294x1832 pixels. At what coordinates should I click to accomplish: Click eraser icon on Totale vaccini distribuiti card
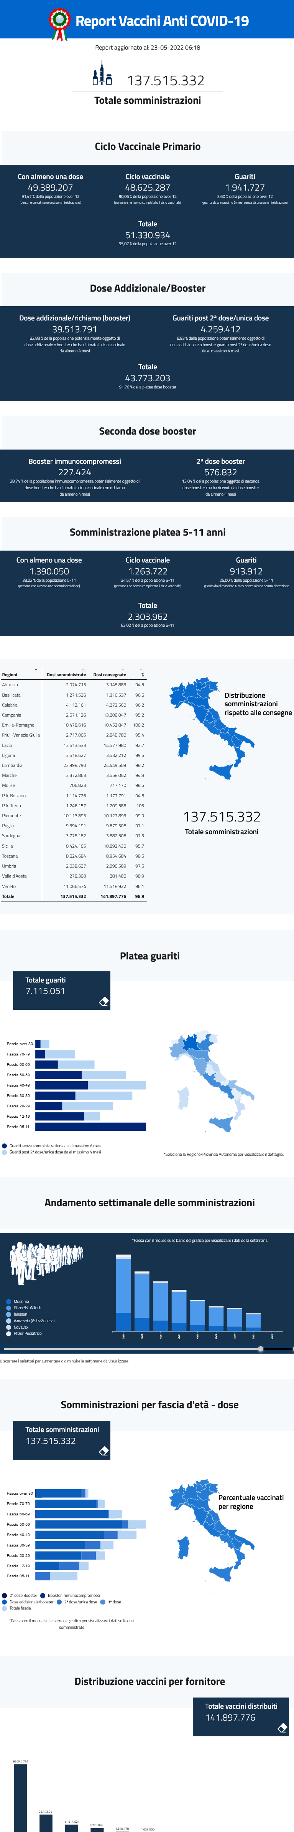(x=282, y=1727)
